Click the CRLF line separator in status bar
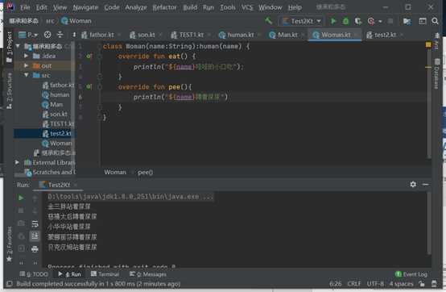Screen dimensions: 446x292 (353, 283)
